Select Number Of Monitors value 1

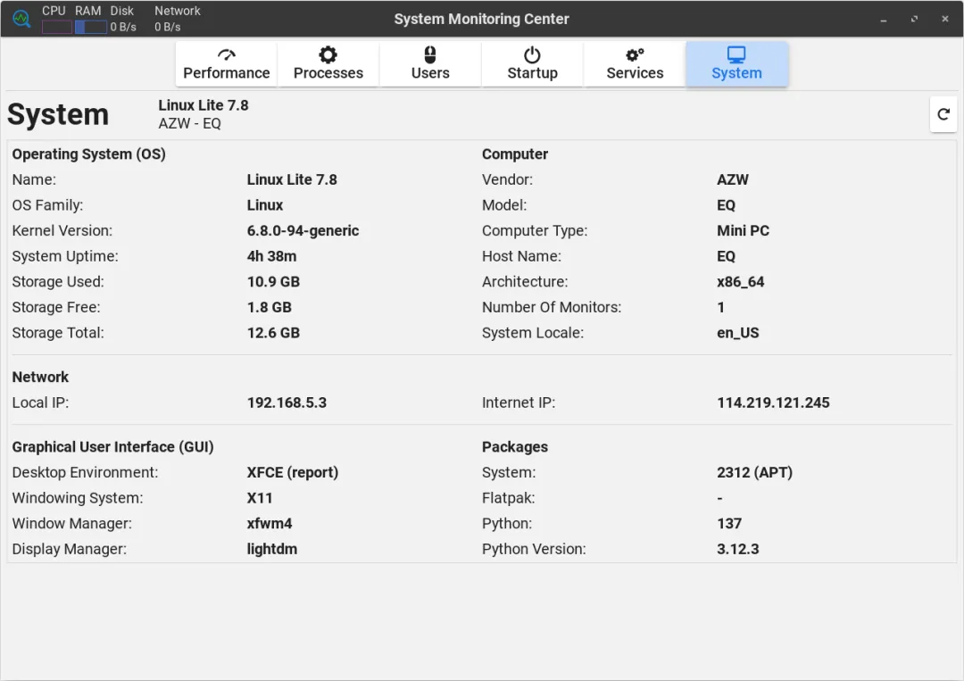[721, 307]
